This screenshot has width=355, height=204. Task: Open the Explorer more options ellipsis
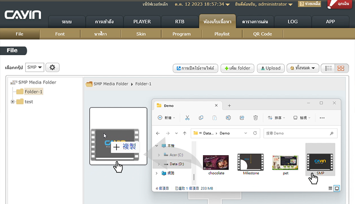pyautogui.click(x=322, y=118)
